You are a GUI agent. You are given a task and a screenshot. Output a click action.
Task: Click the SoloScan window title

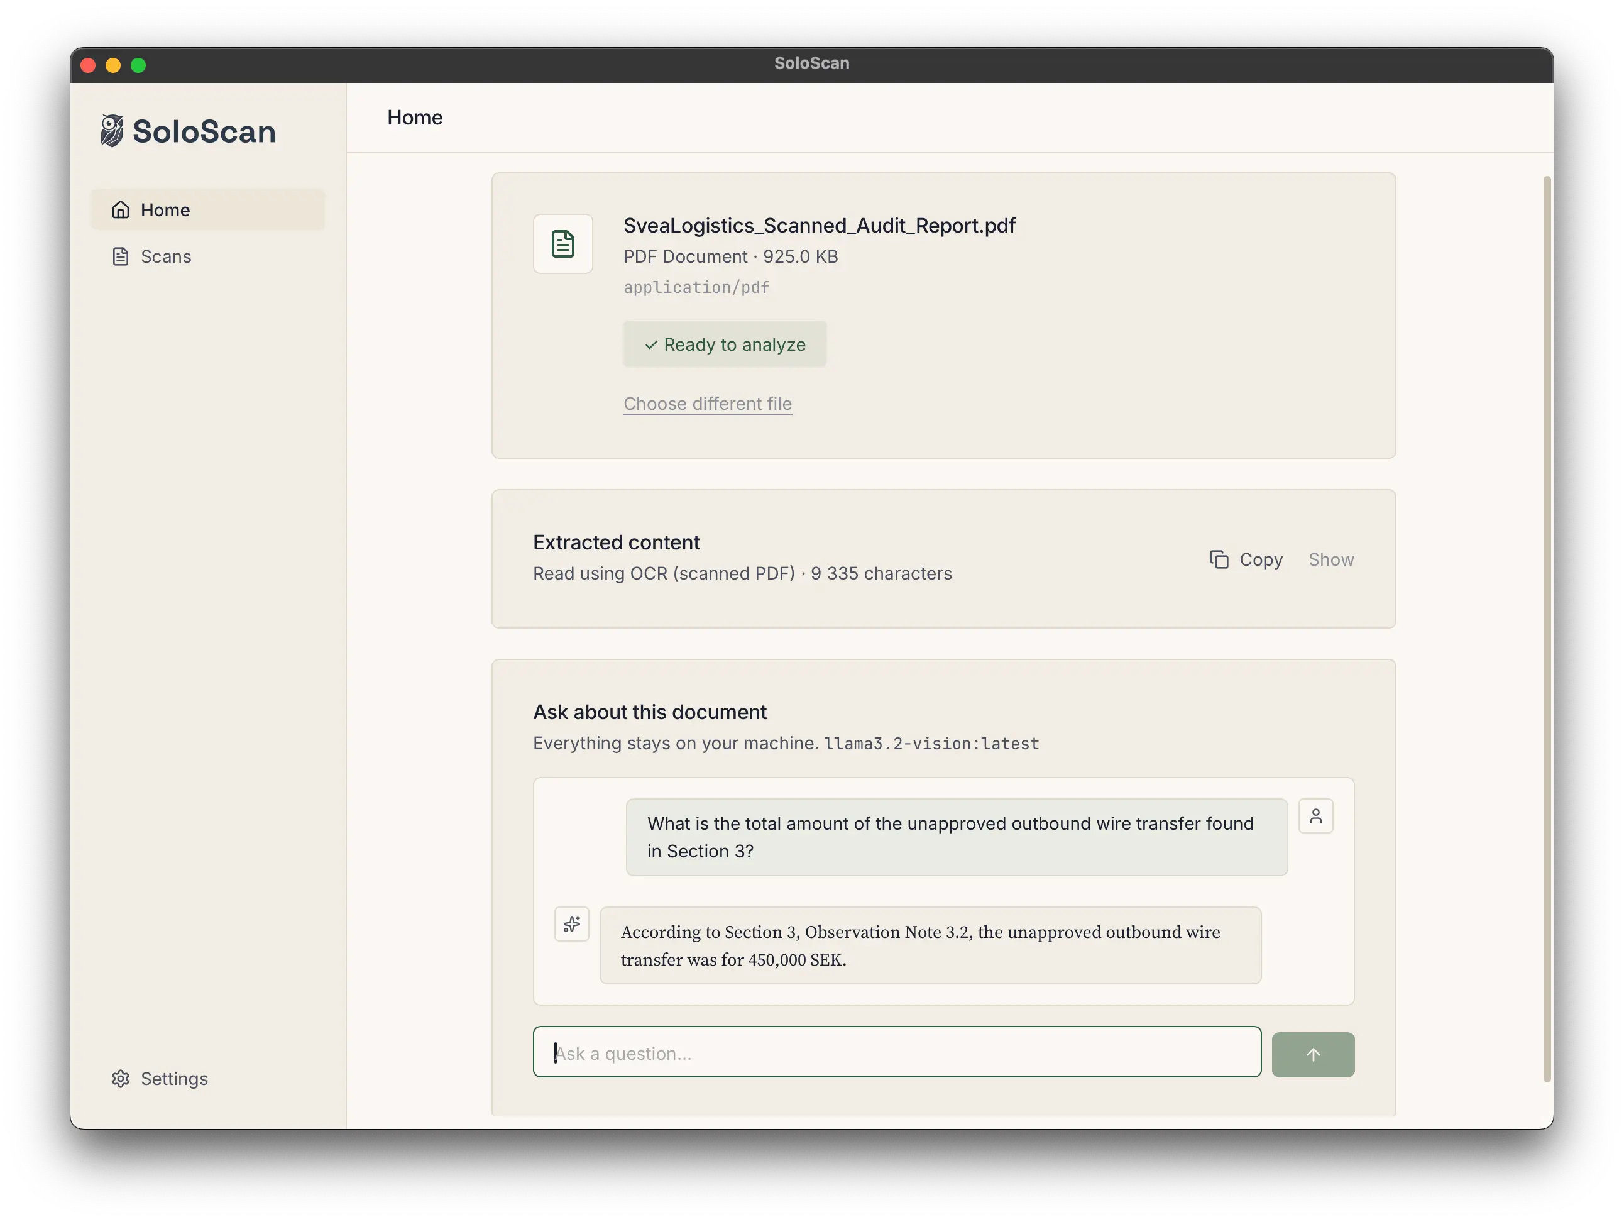[x=812, y=63]
